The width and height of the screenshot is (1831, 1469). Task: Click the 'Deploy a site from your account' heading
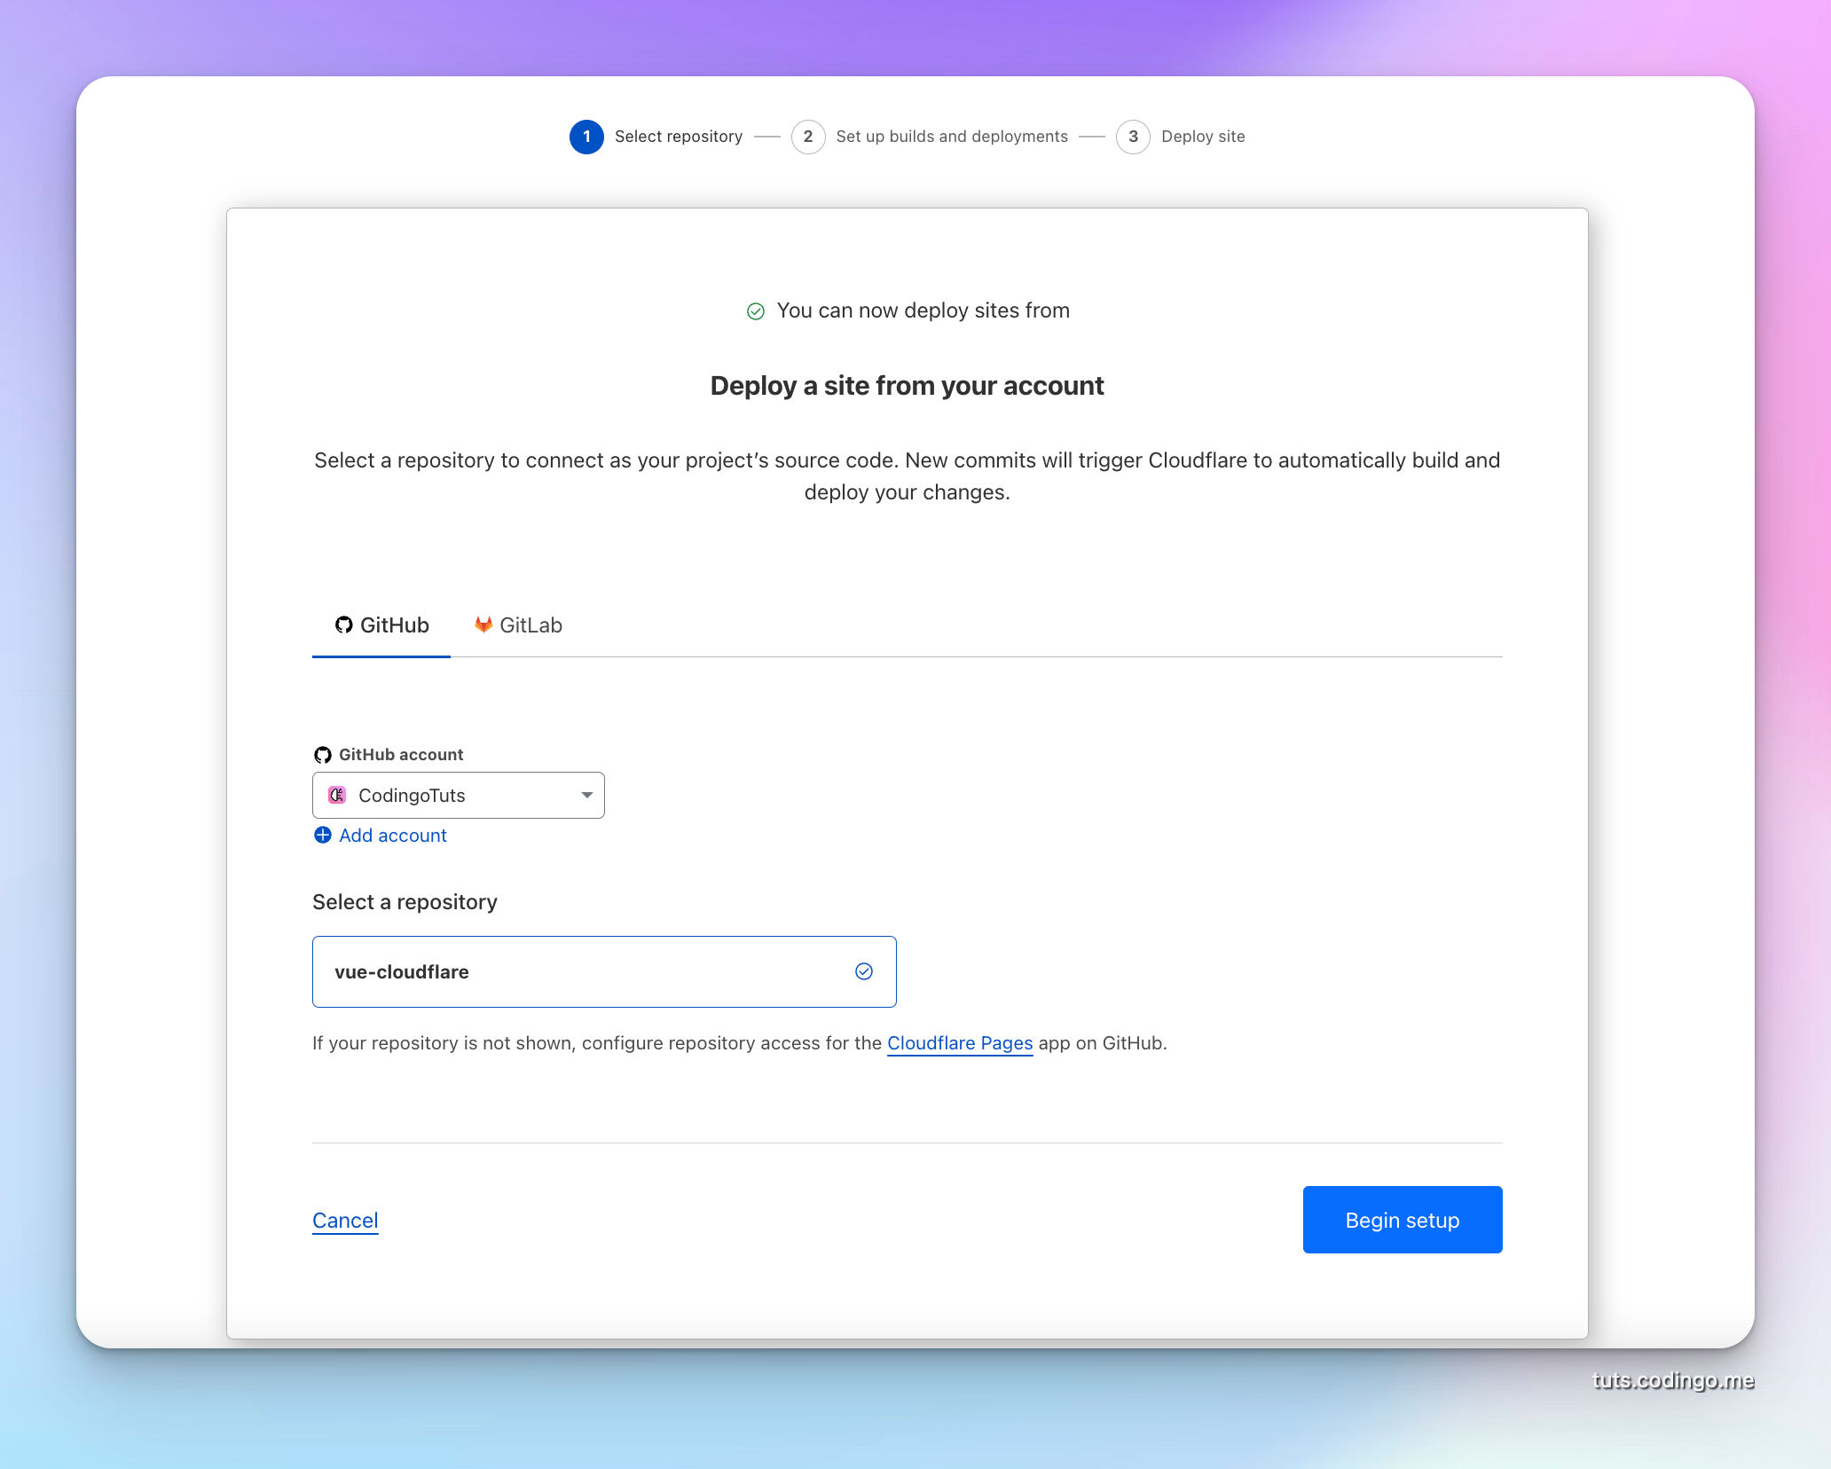(x=907, y=386)
